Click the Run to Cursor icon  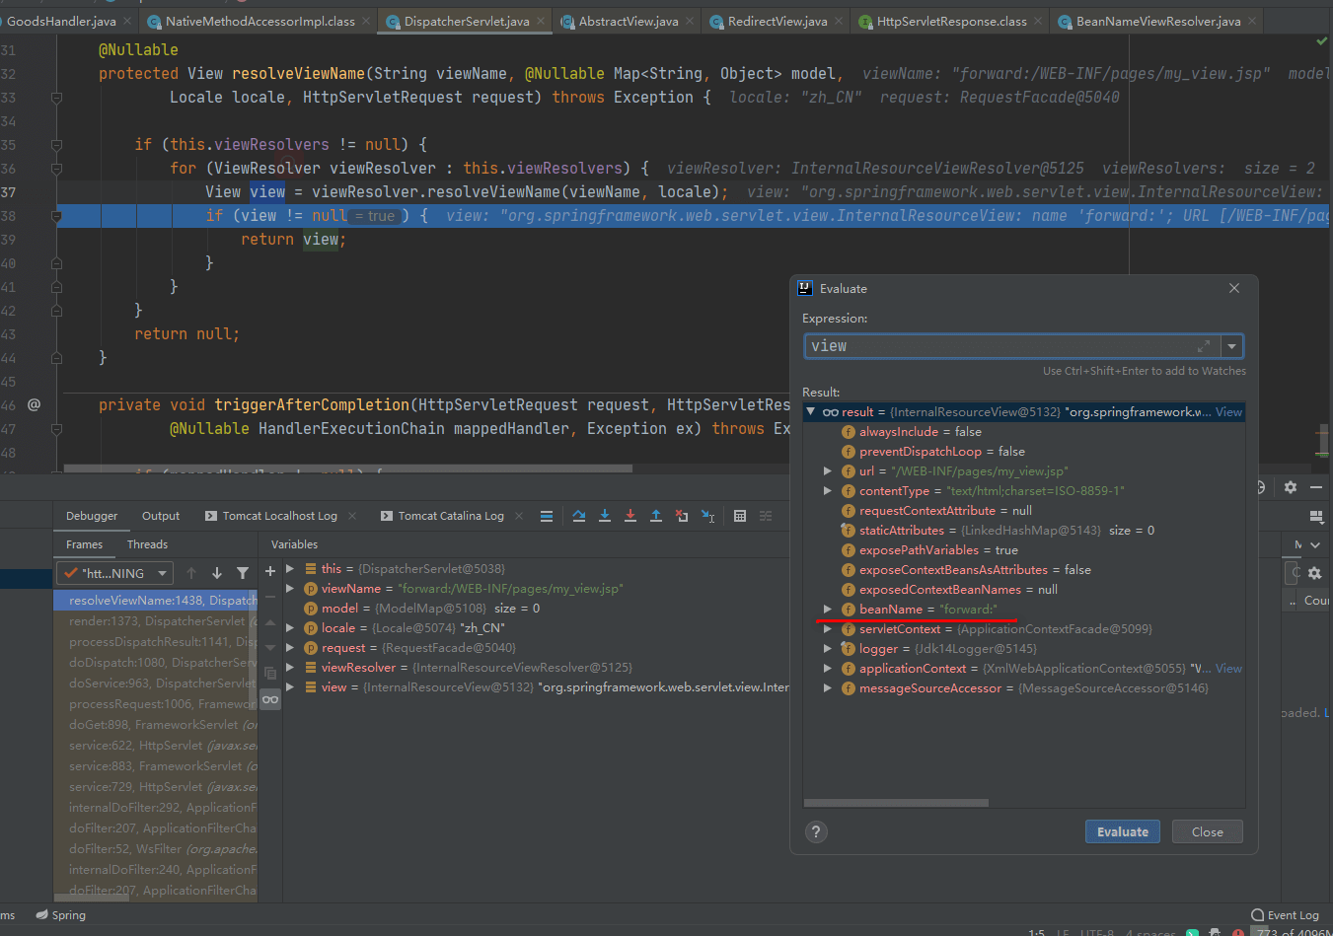point(707,516)
